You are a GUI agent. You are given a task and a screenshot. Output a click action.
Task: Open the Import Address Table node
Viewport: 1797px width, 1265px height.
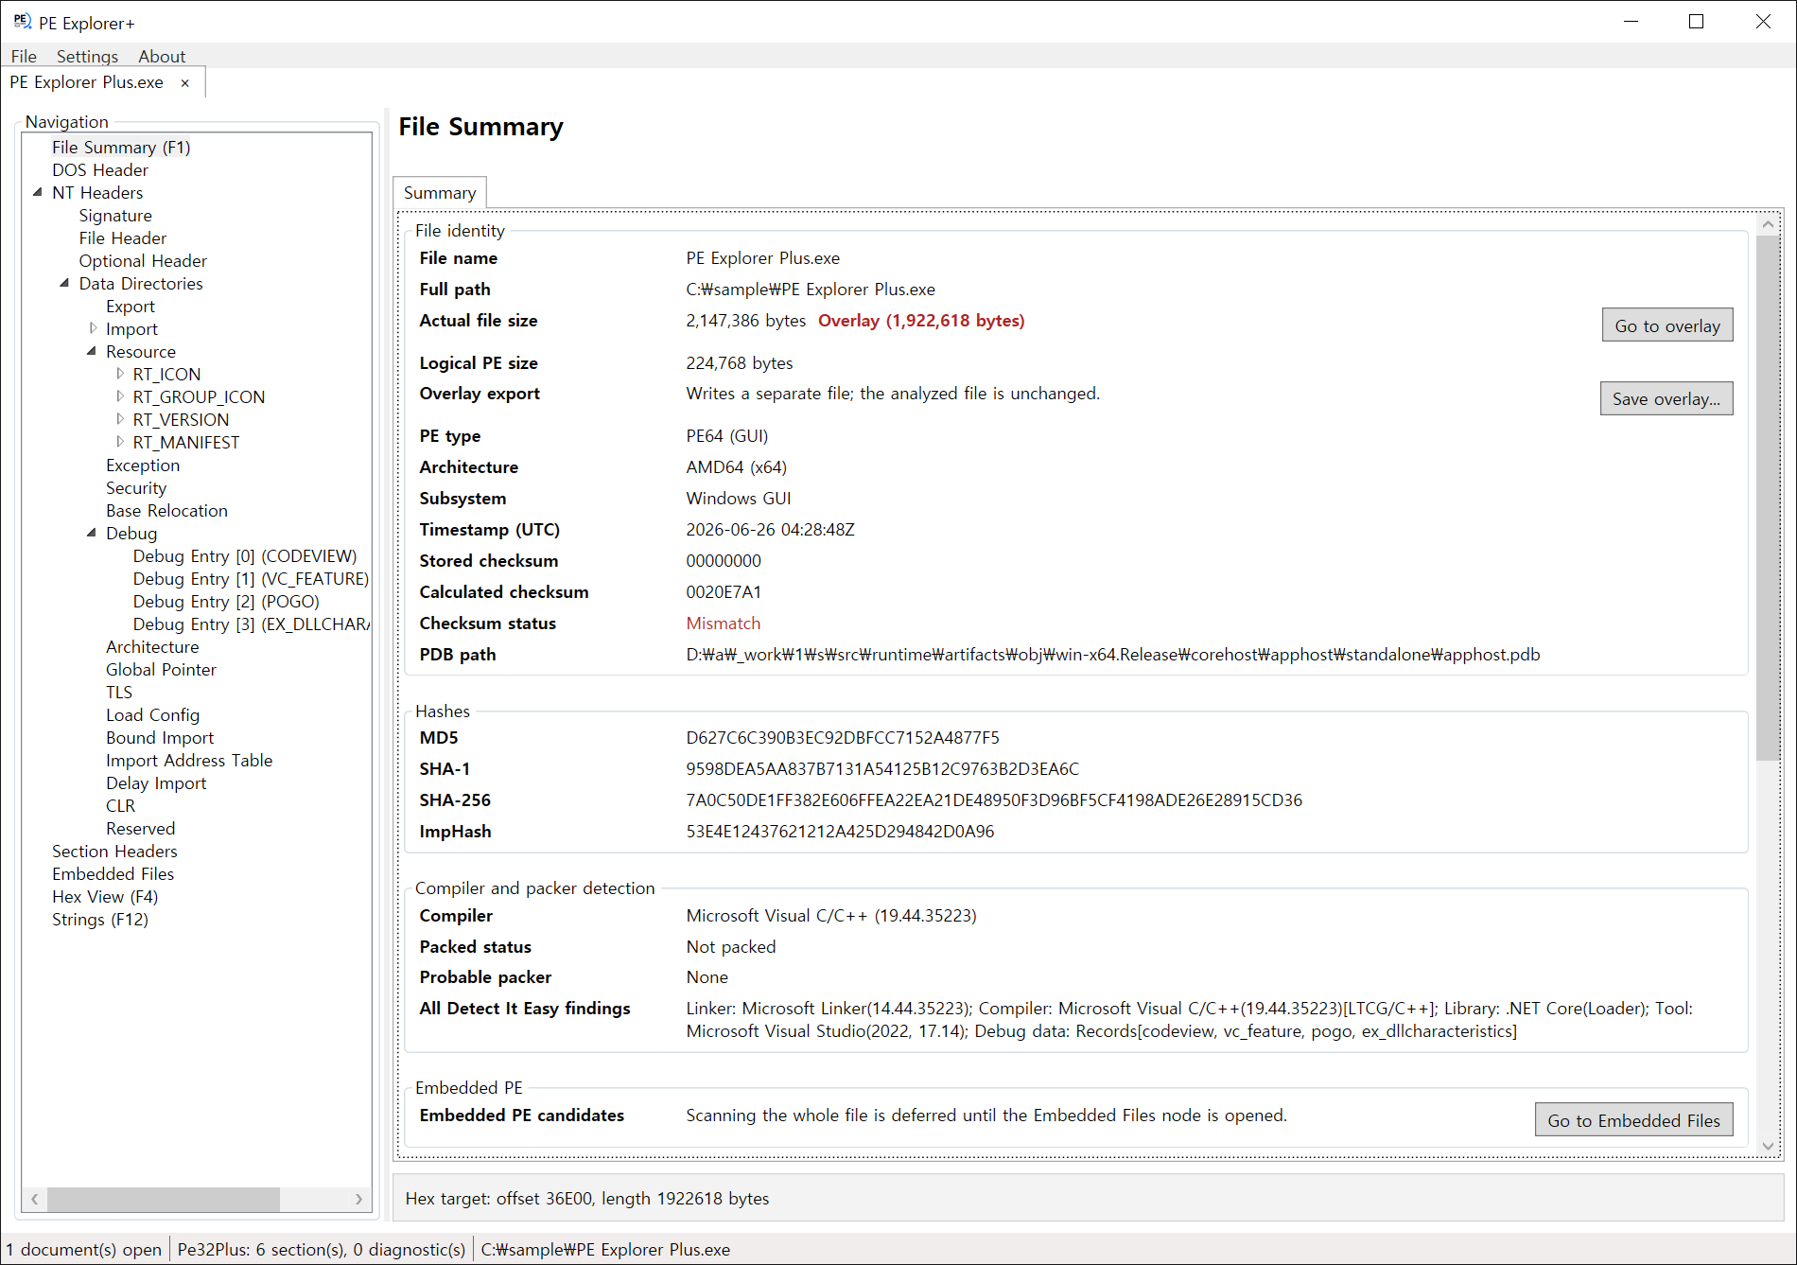pyautogui.click(x=189, y=761)
